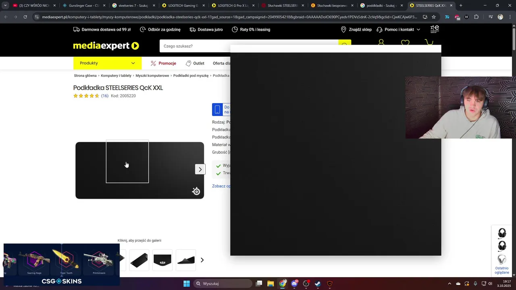Click Raty 0% i leasing link

[251, 29]
